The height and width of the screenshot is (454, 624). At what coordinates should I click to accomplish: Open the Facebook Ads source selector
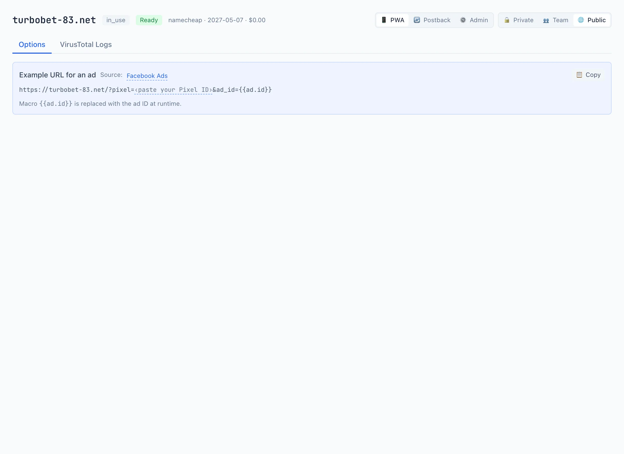[147, 76]
